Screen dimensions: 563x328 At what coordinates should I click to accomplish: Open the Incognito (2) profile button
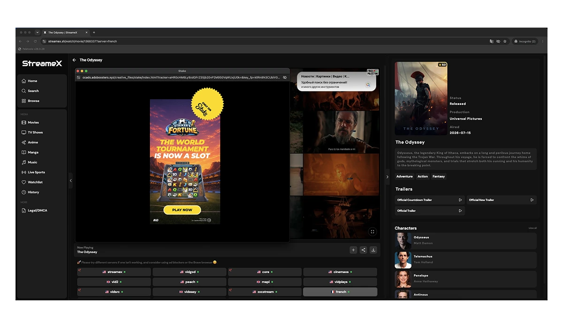point(525,41)
